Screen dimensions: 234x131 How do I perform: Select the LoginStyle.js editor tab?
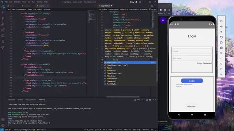tap(106, 6)
